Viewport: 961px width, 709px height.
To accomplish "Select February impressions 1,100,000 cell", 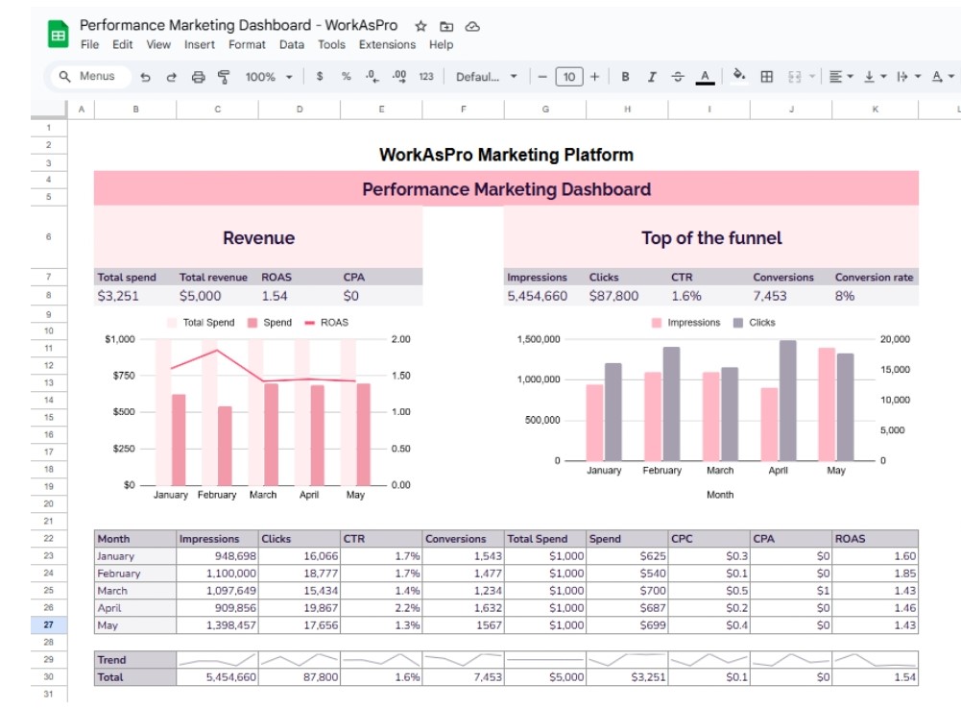I will pos(217,573).
